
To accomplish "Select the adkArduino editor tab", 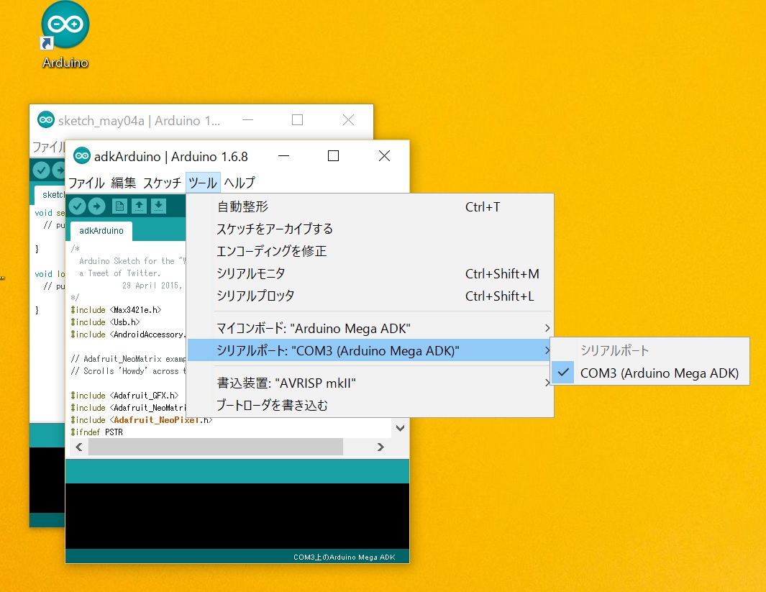I will [101, 231].
